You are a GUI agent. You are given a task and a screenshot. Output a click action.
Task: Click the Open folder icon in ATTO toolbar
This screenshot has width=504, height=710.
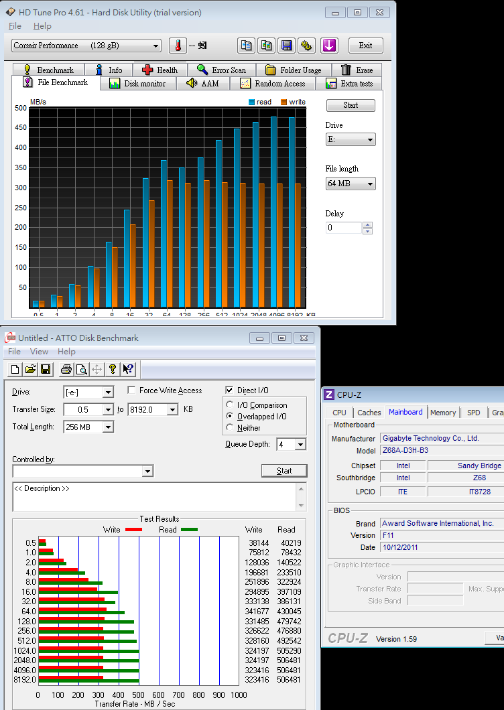[30, 370]
